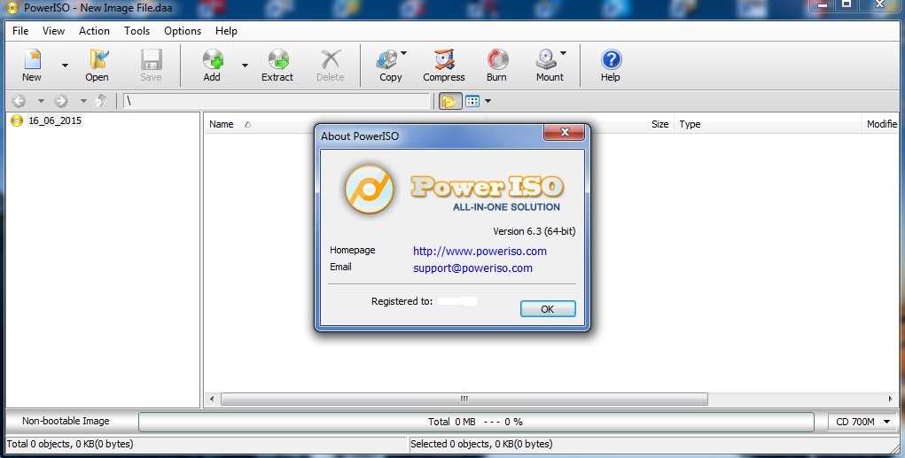905x458 pixels.
Task: Click the horizontal scrollbar thumb
Action: coord(464,400)
